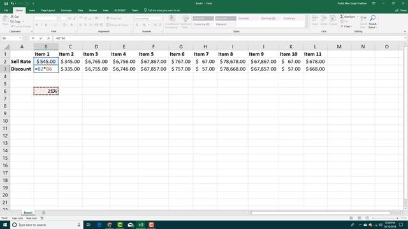Open Excel icon on the taskbar
This screenshot has height=229, width=408.
[141, 225]
